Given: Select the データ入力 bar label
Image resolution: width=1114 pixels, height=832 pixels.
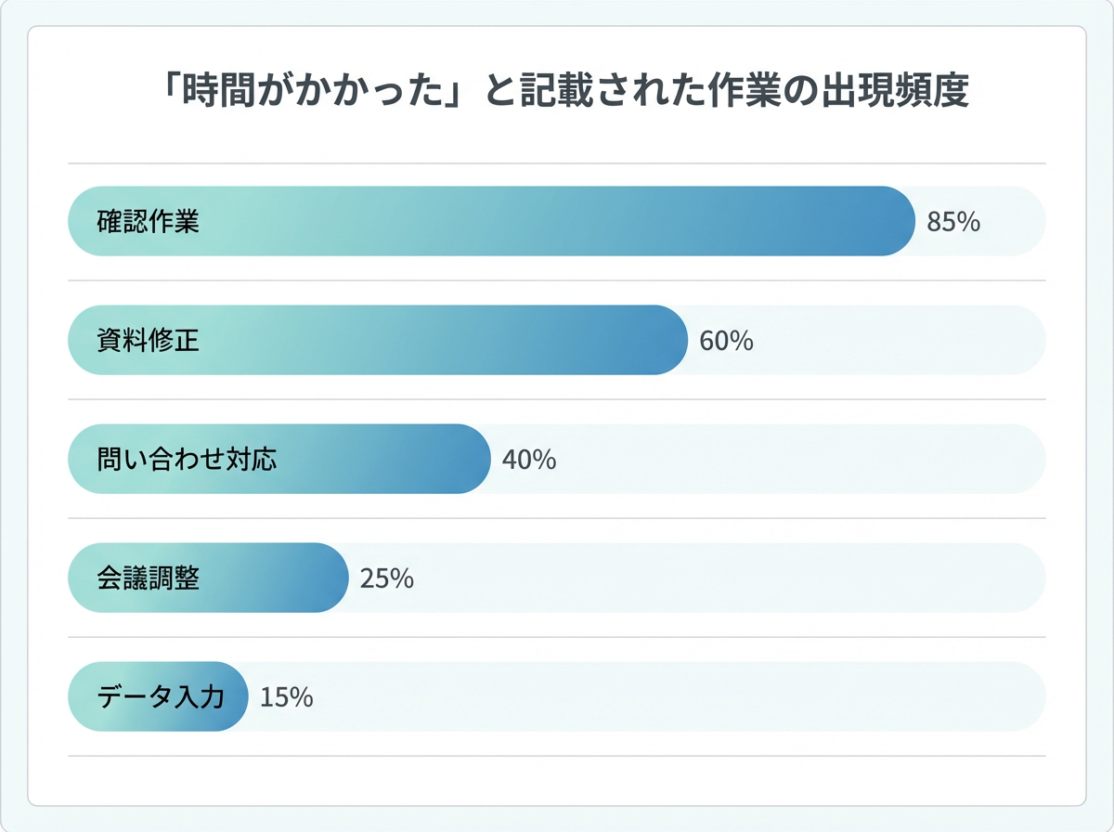Looking at the screenshot, I should pos(161,697).
